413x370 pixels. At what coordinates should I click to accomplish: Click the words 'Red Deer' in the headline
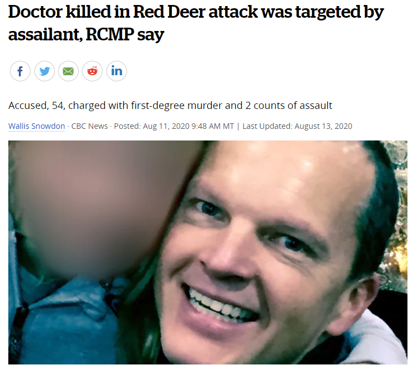169,12
